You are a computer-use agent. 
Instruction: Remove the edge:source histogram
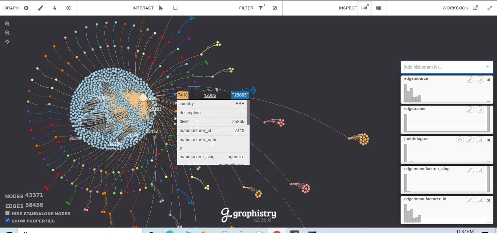point(489,80)
